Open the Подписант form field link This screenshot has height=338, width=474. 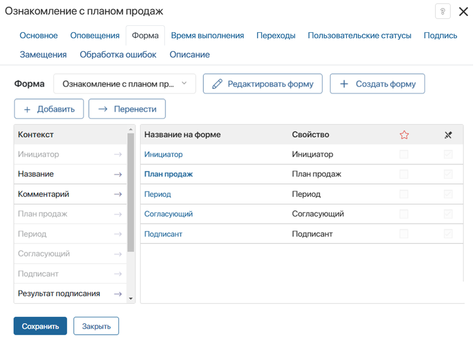[x=163, y=234]
